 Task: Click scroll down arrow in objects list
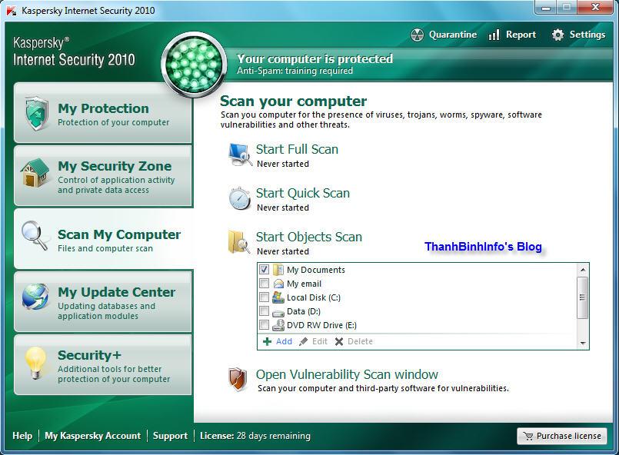click(583, 344)
